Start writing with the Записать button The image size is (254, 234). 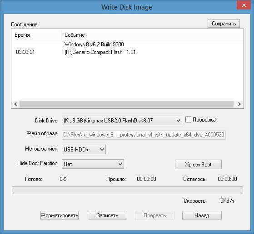(107, 215)
